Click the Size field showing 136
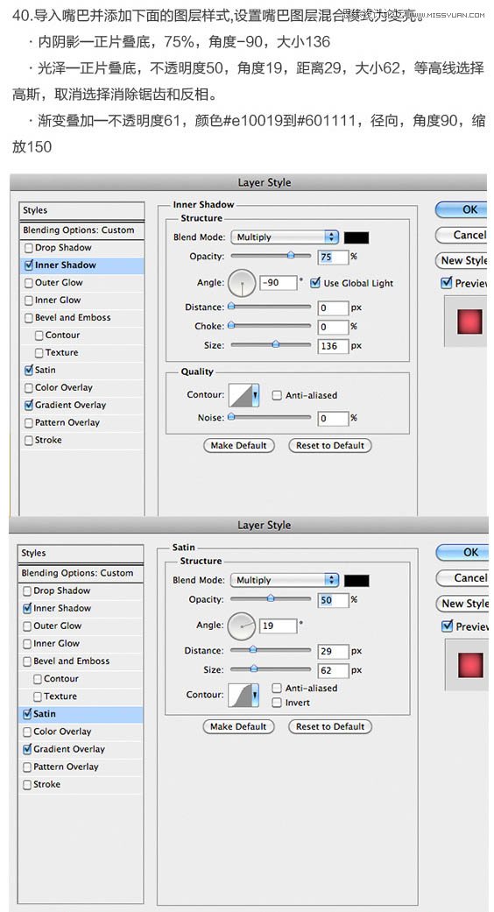 333,345
